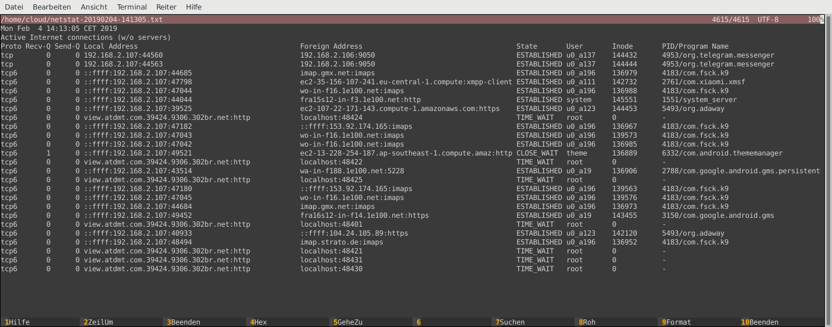The height and width of the screenshot is (327, 832).
Task: Click ec2-35-156-107-241.eu-central-1.compute:xmpp-client address
Action: pos(406,82)
